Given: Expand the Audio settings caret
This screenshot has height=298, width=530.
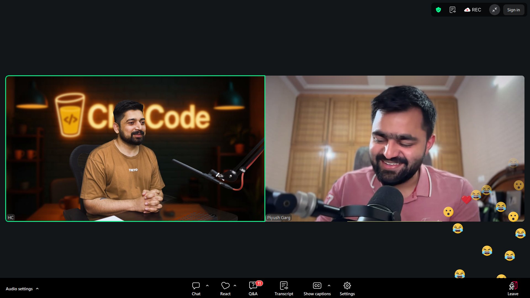Looking at the screenshot, I should point(37,289).
